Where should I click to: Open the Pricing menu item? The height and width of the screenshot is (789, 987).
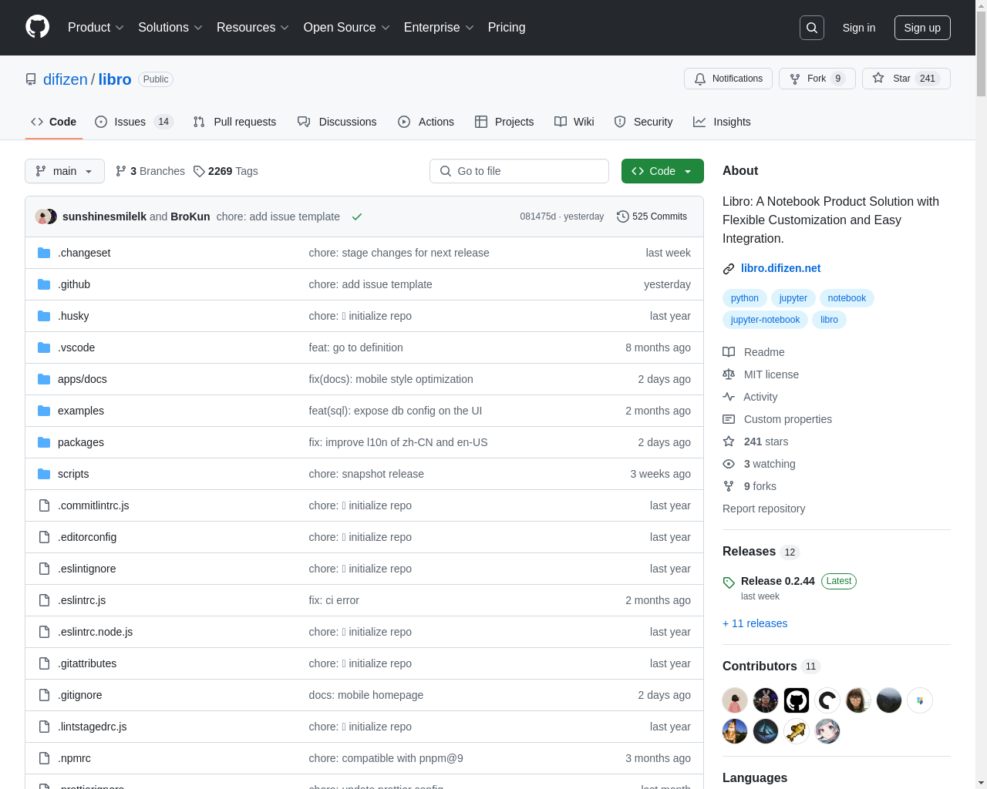(507, 28)
